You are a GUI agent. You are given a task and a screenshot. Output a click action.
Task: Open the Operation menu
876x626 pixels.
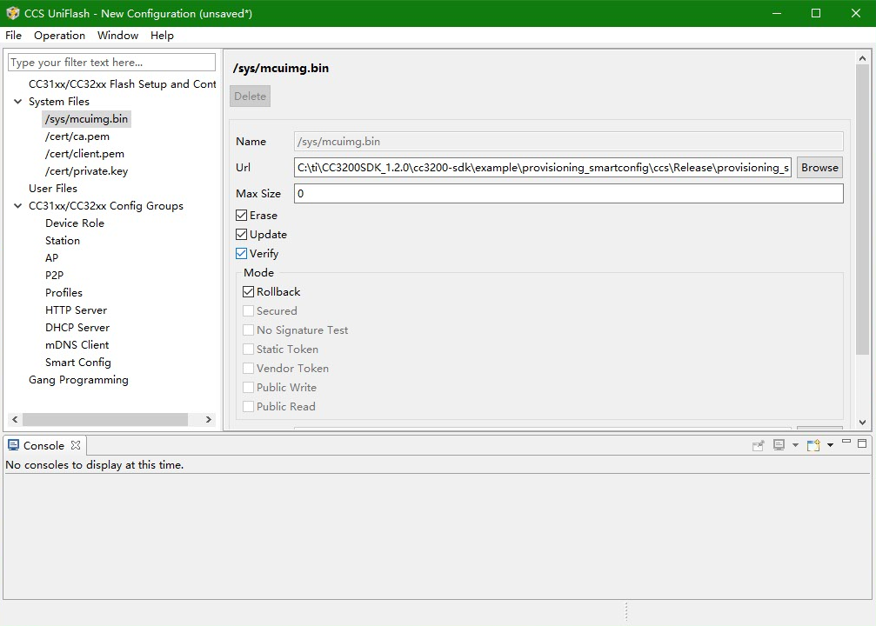point(59,35)
